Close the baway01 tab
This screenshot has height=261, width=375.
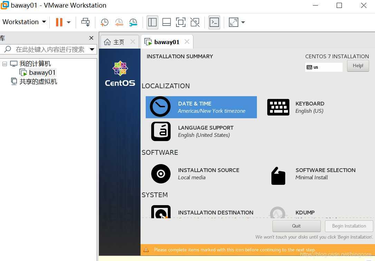coord(187,42)
